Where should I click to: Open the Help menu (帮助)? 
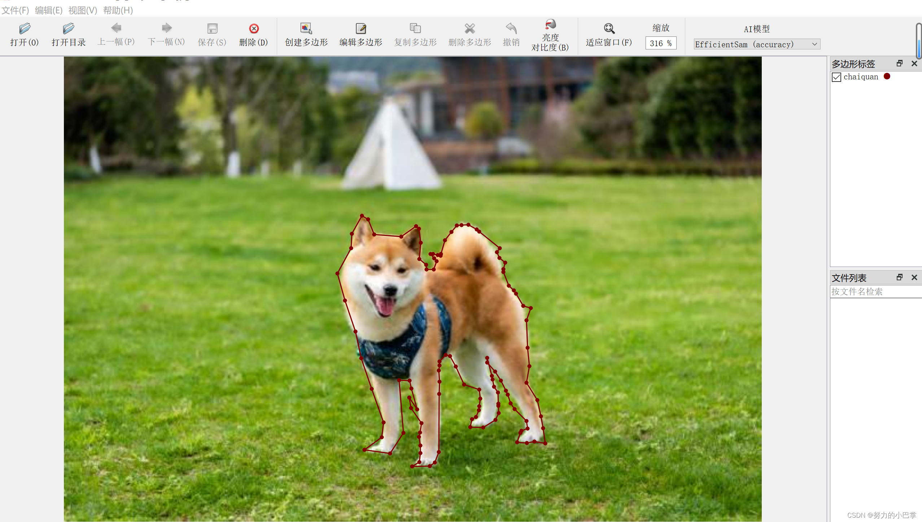click(x=118, y=10)
